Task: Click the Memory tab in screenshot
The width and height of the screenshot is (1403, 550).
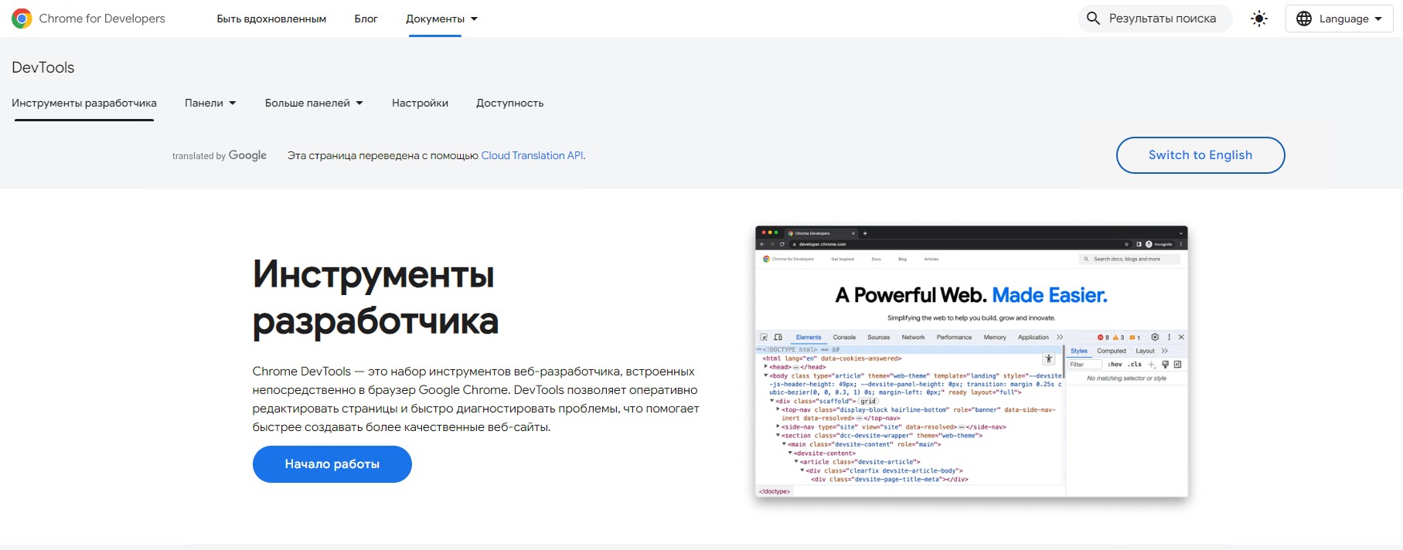Action: tap(995, 338)
